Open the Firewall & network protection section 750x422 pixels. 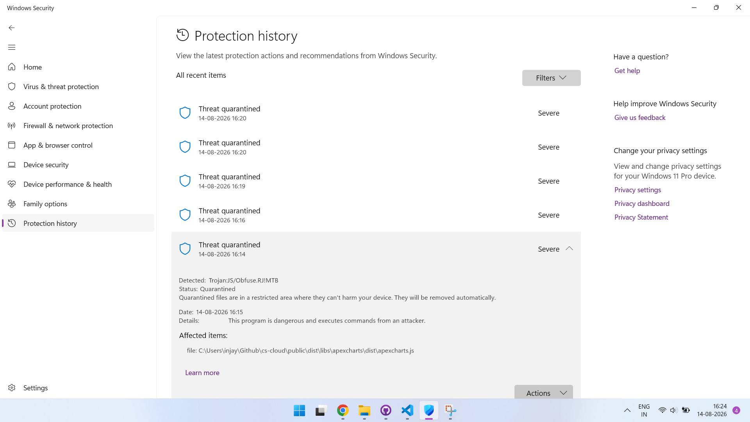tap(78, 126)
